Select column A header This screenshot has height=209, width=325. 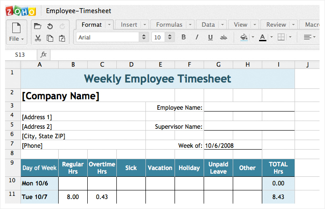(x=40, y=65)
